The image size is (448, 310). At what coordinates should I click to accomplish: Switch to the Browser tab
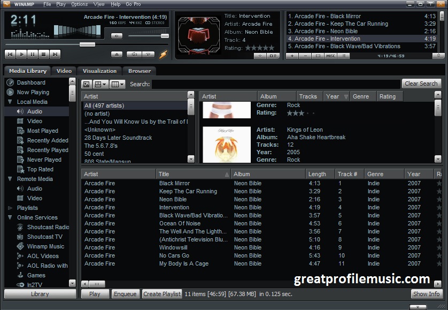[140, 71]
